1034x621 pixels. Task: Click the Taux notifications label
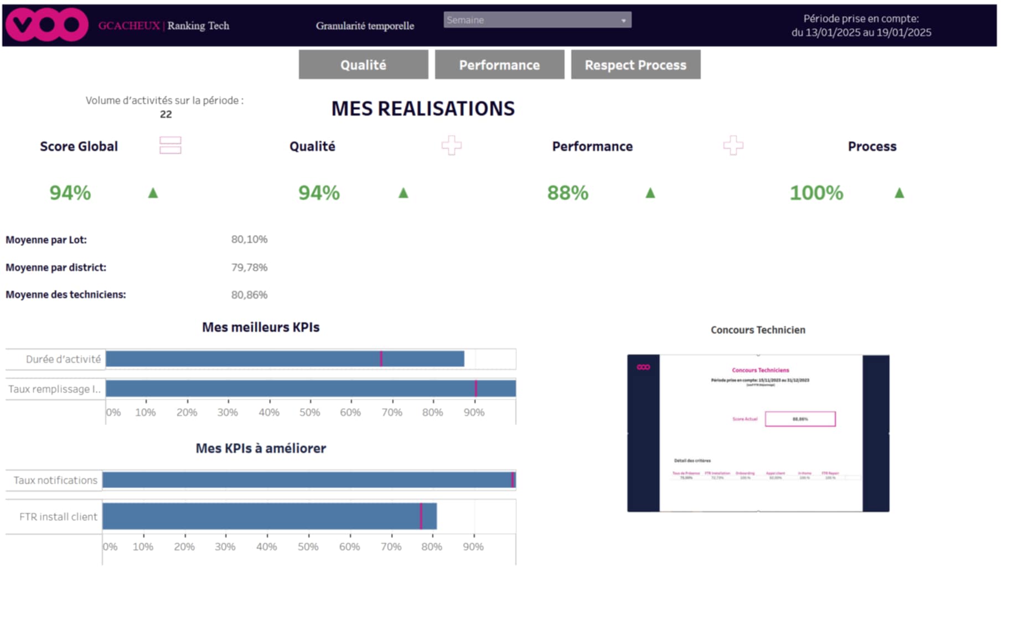[x=55, y=481]
